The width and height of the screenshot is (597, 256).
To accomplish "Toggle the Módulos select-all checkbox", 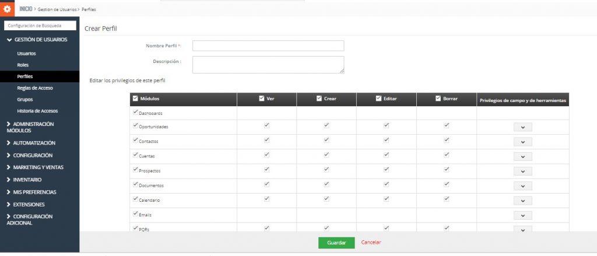I will [x=136, y=99].
